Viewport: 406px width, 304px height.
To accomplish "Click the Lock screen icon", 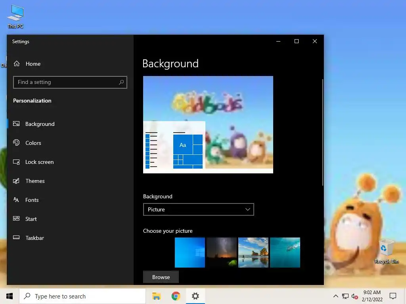I will (16, 162).
